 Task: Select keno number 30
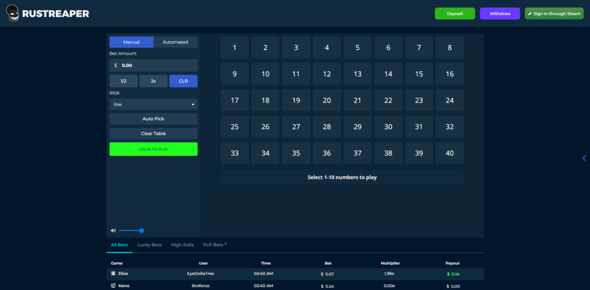coord(388,127)
